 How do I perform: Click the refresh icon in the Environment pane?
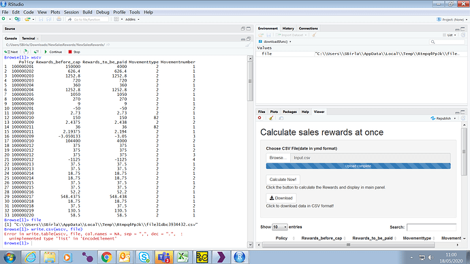coord(463,35)
